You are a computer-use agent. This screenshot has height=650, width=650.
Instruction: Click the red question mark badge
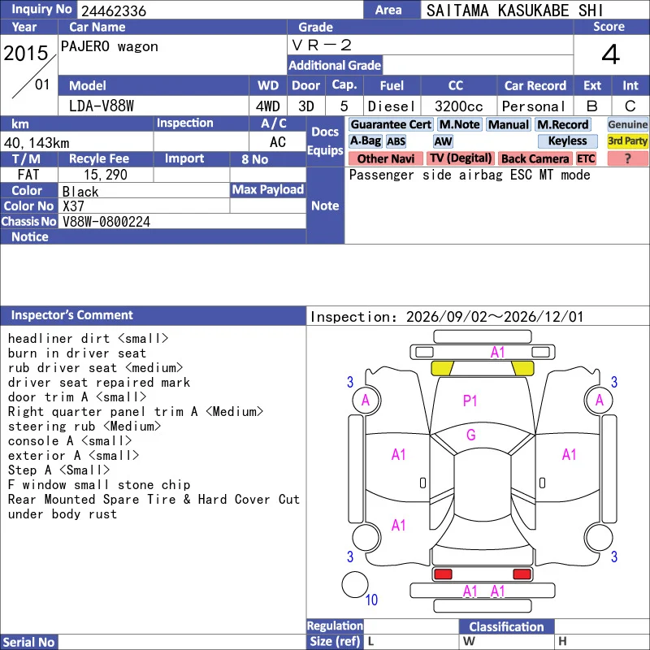pyautogui.click(x=627, y=158)
